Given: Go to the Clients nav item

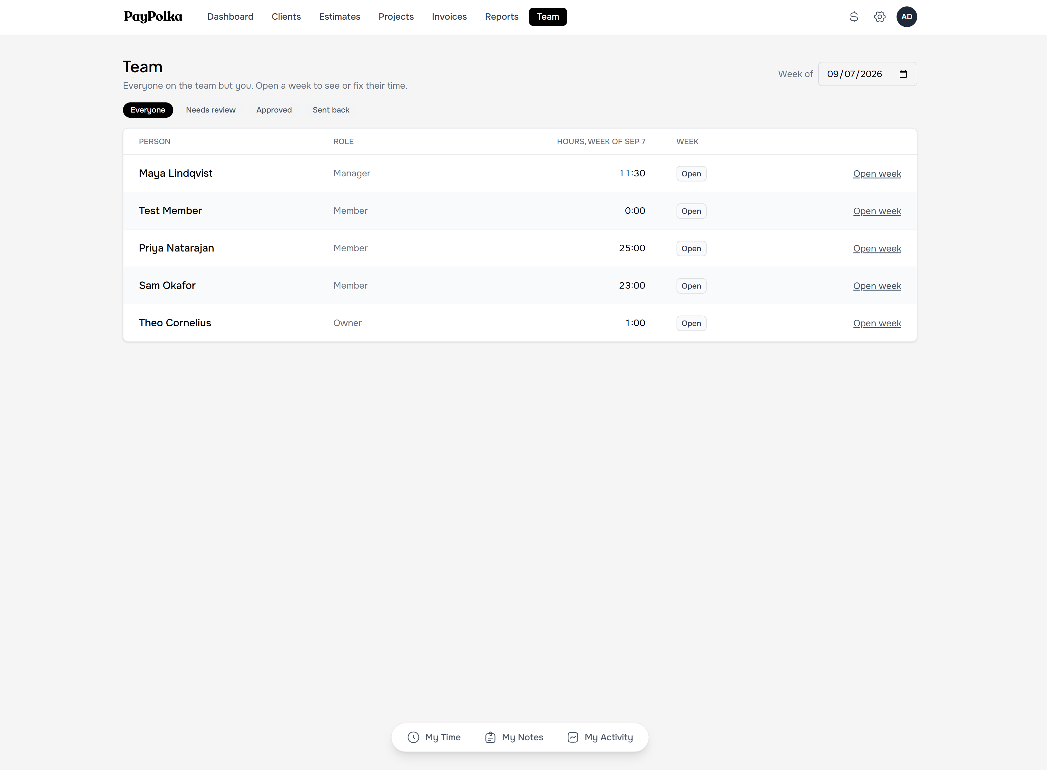Looking at the screenshot, I should 286,17.
